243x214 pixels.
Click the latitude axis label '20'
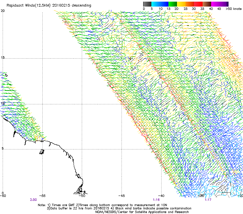pyautogui.click(x=3, y=11)
